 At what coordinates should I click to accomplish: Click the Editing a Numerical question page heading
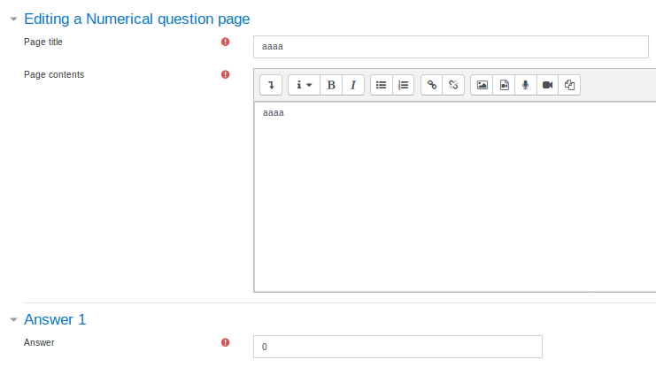(137, 19)
